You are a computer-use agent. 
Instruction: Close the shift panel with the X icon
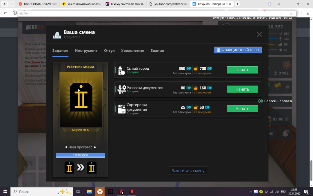(x=259, y=35)
